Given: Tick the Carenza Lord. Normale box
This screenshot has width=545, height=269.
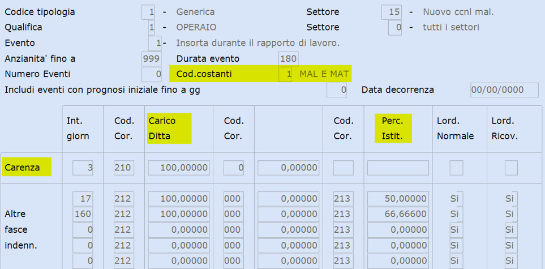Looking at the screenshot, I should pos(456,168).
